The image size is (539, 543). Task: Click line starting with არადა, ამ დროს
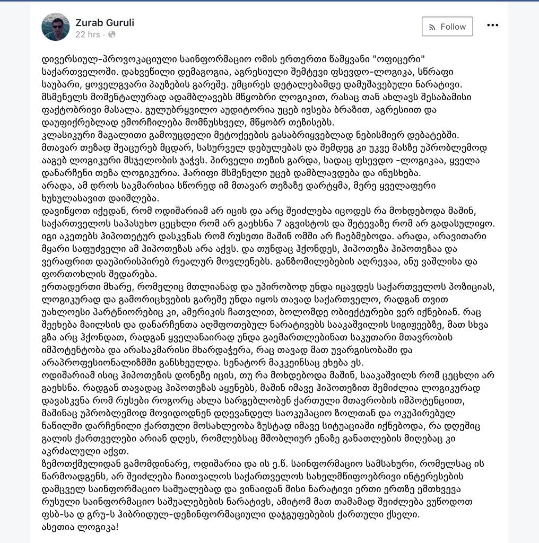point(238,186)
